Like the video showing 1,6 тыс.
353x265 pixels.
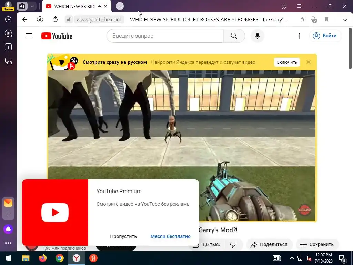[207, 245]
